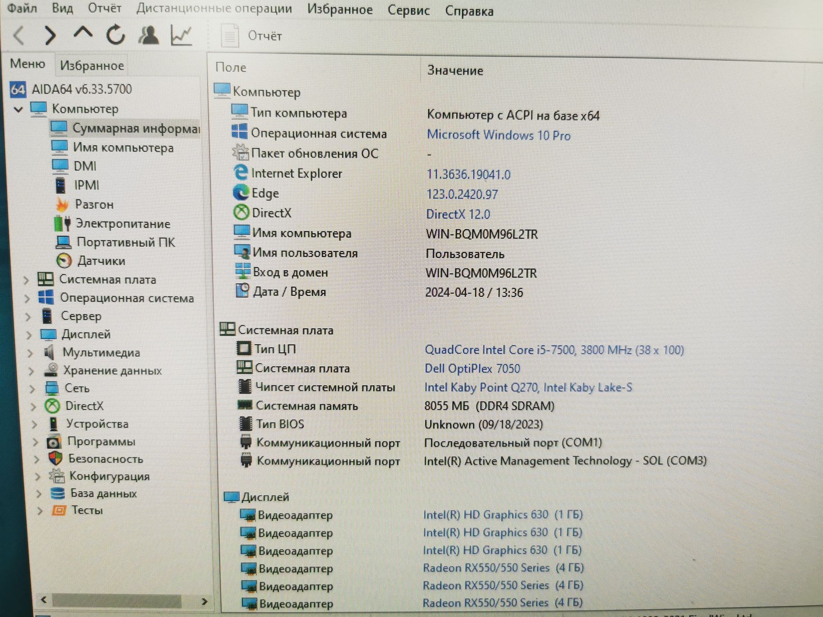This screenshot has height=617, width=823.
Task: Click the Тесты icon in tree
Action: click(x=59, y=510)
